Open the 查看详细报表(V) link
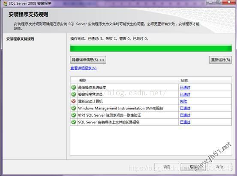Image resolution: width=237 pixels, height=176 pixels. pos(84,68)
